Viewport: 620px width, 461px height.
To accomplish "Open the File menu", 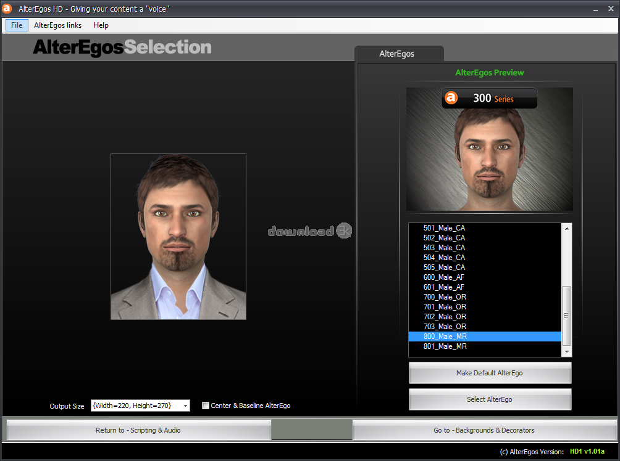I will pyautogui.click(x=17, y=25).
